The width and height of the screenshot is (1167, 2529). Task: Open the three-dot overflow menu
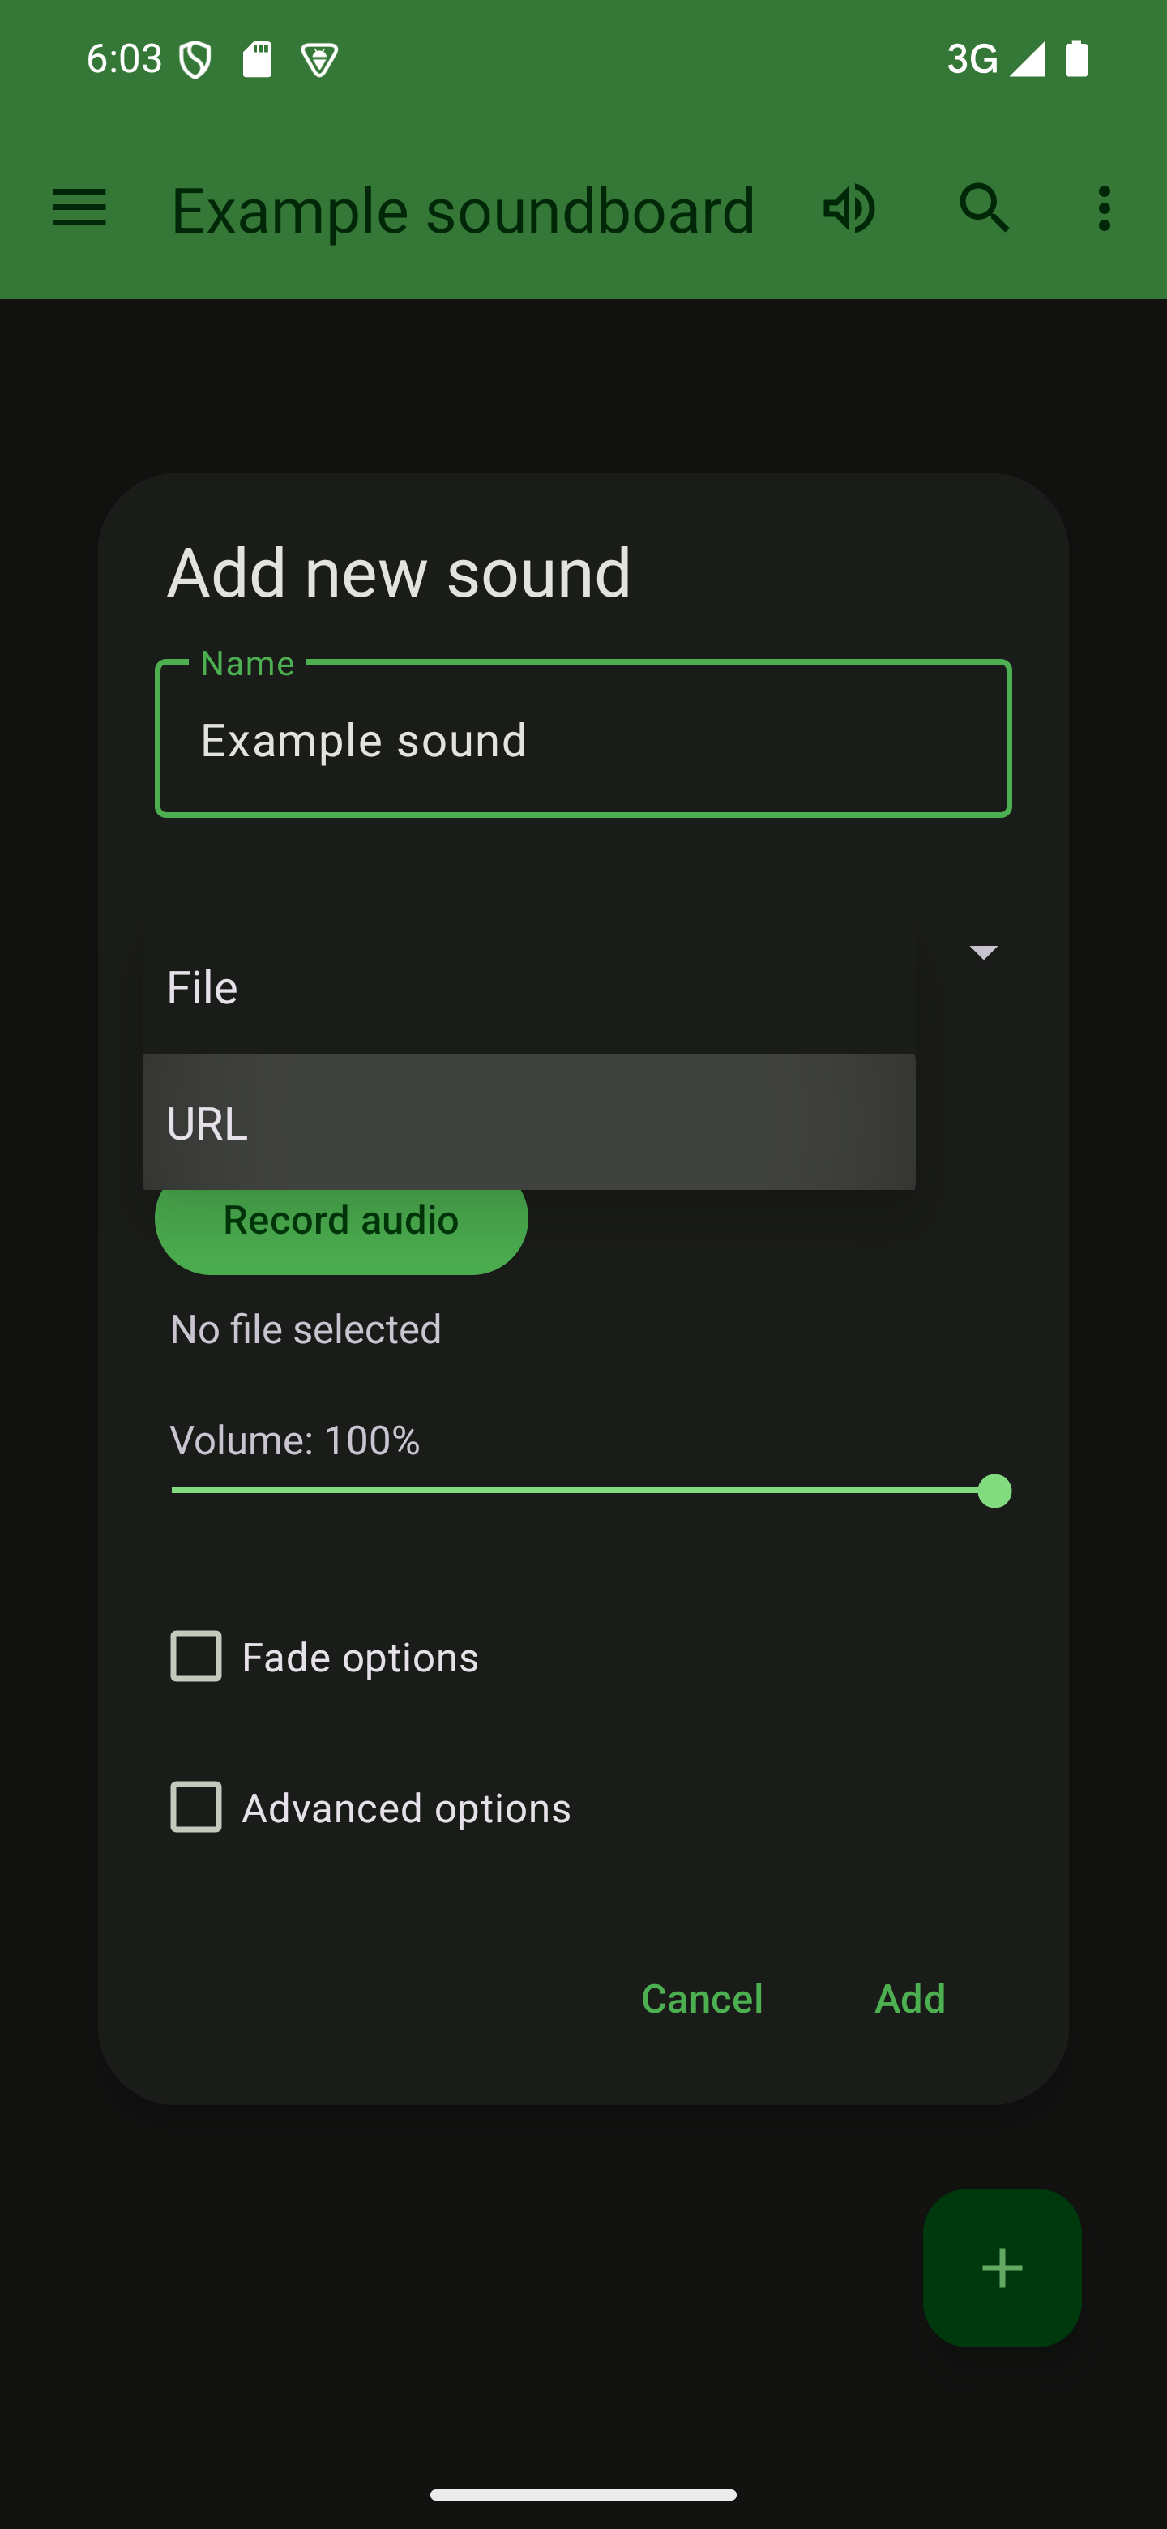pos(1104,208)
